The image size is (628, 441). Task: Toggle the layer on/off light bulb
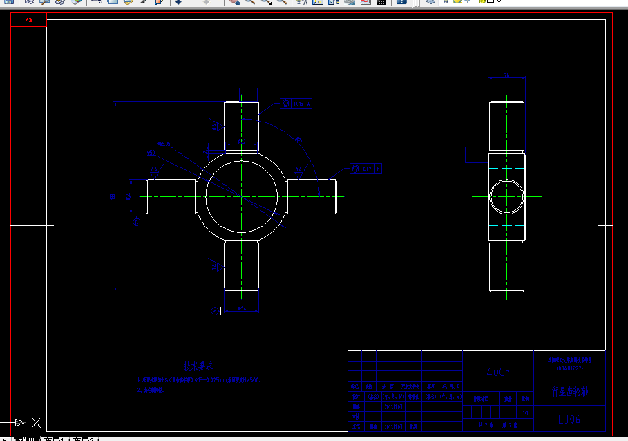click(x=446, y=1)
